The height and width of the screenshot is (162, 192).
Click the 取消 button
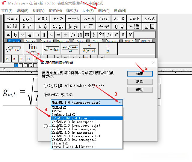[x=140, y=82]
